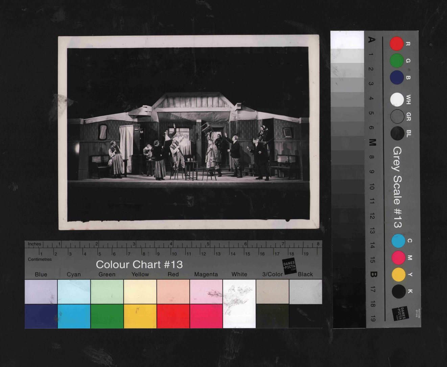Click the dark blue circle labeled B
The image size is (447, 367).
(396, 77)
